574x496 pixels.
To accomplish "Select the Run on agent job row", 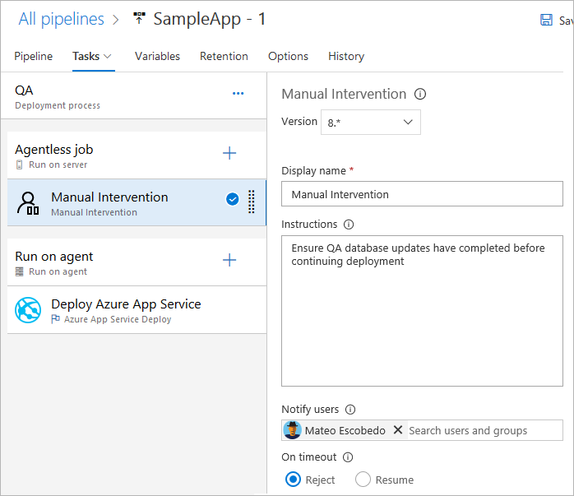I will [137, 262].
